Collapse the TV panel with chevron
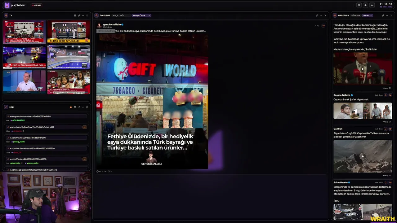The width and height of the screenshot is (397, 223). click(83, 15)
